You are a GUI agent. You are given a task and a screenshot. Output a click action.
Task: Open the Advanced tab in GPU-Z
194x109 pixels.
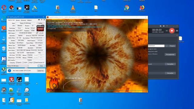tap(23, 20)
